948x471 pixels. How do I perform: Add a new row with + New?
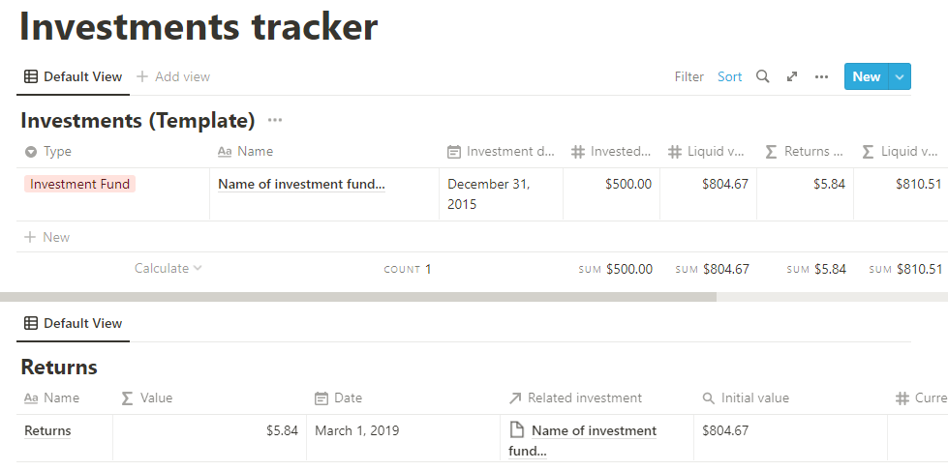46,237
